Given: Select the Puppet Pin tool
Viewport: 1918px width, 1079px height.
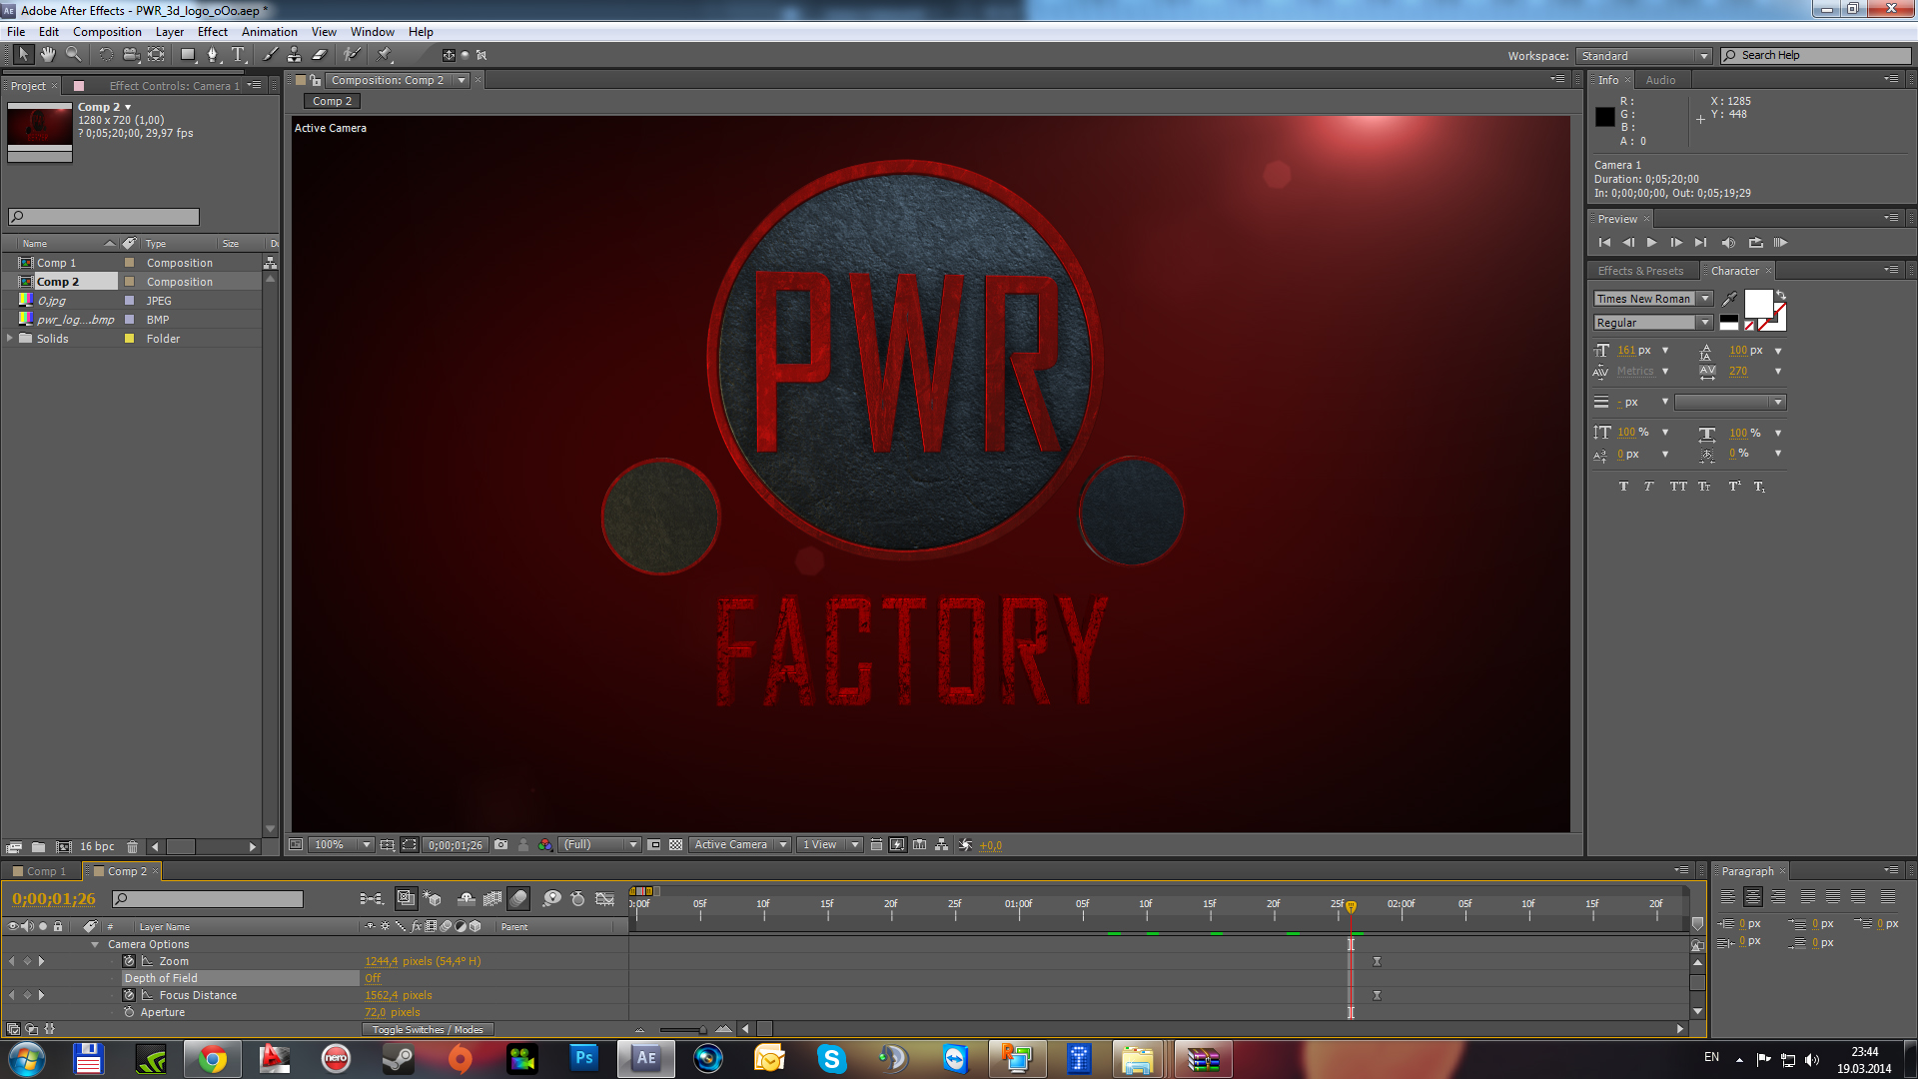Looking at the screenshot, I should [x=385, y=55].
